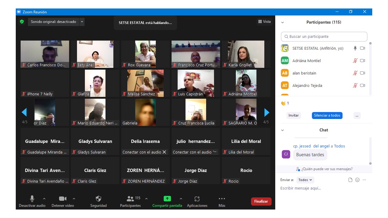Click Adriána Montiel's camera icon
The image size is (388, 218).
point(363,61)
